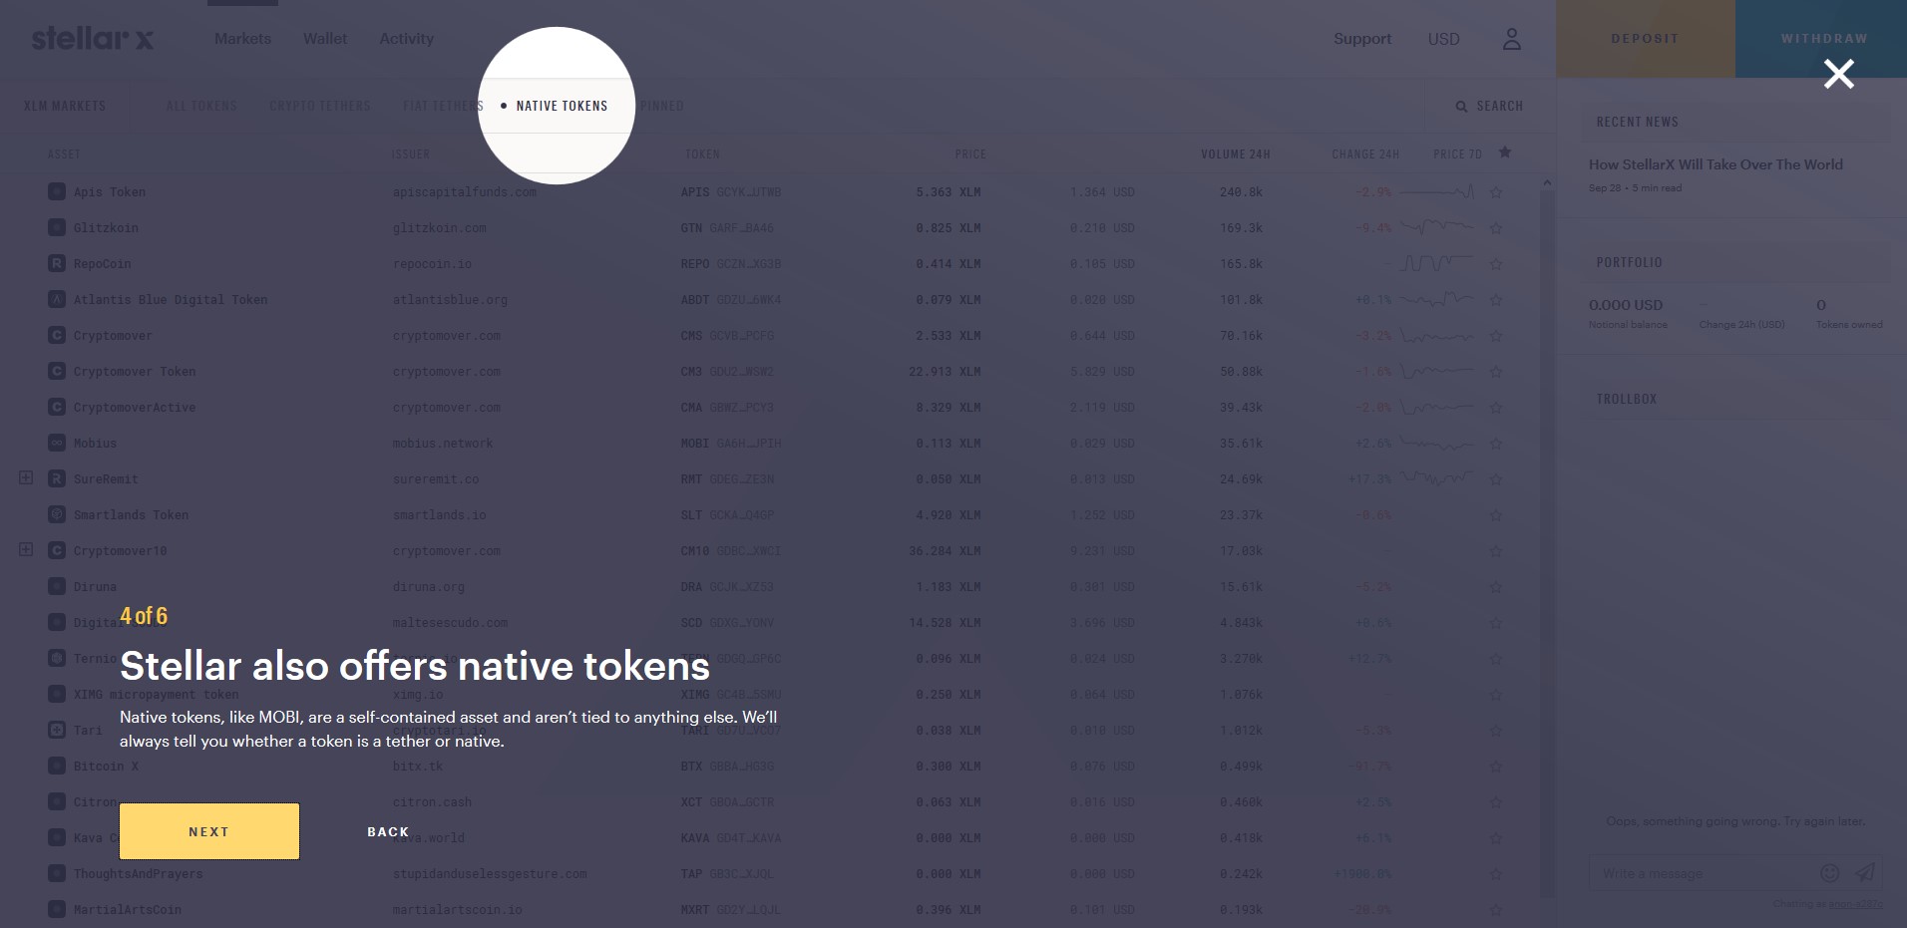Click the yellow Next button

click(x=209, y=831)
